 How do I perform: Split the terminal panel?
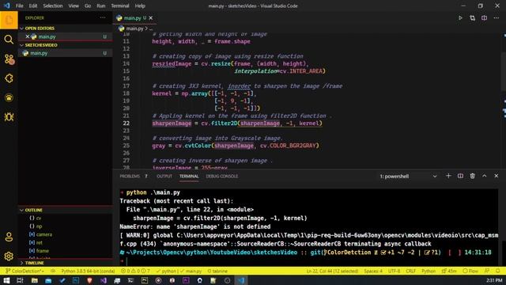tap(460, 176)
